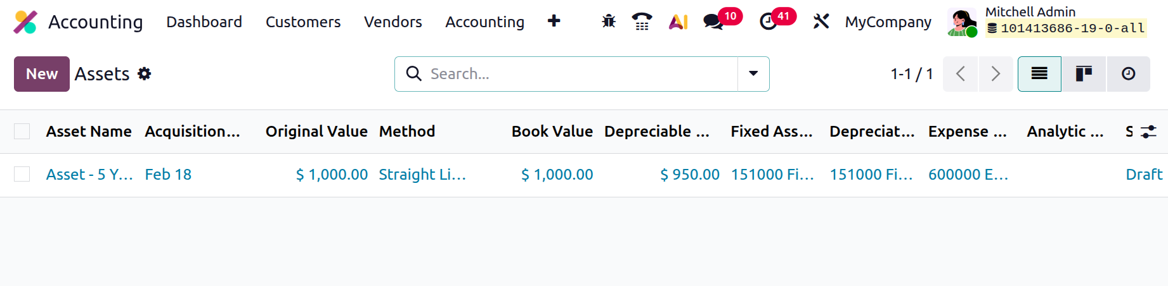Open the VoIP phone icon

642,22
